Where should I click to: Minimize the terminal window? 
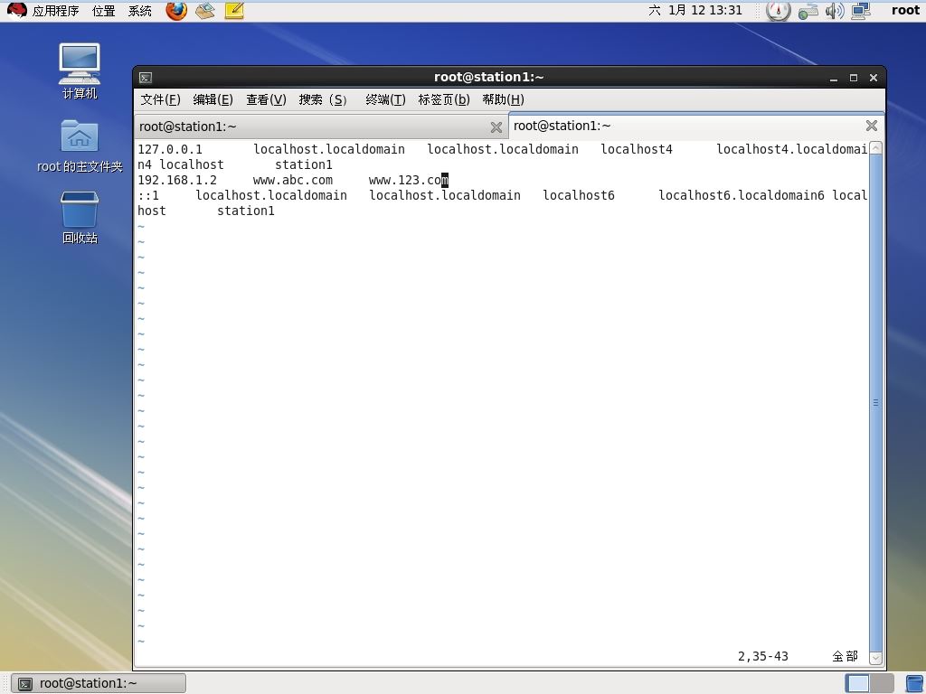833,78
